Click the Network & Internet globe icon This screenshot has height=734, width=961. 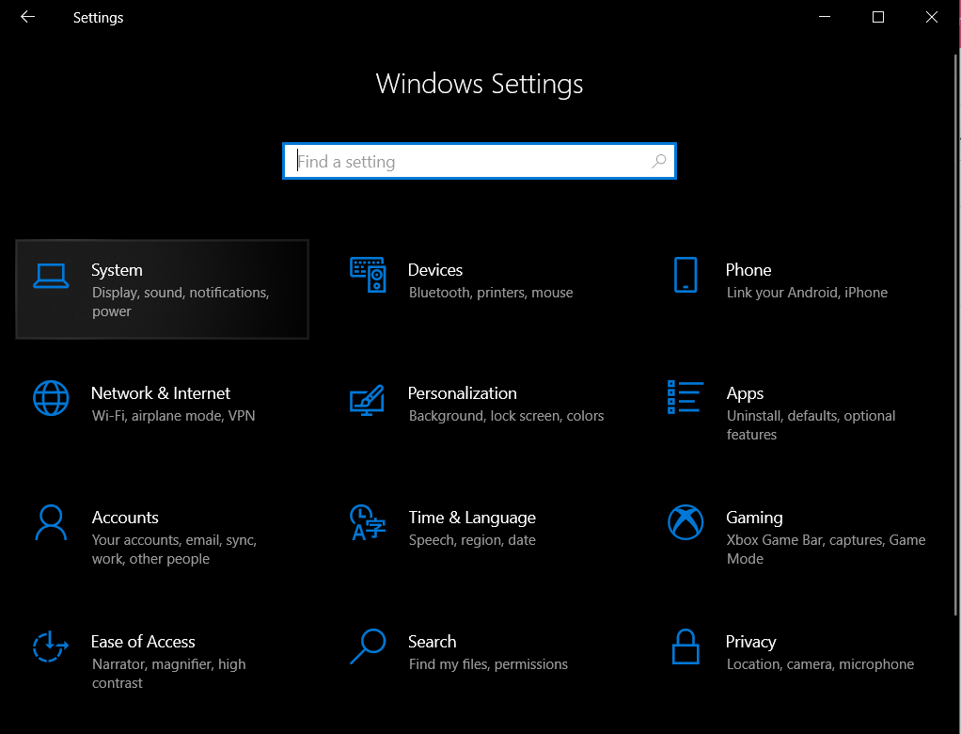tap(51, 398)
